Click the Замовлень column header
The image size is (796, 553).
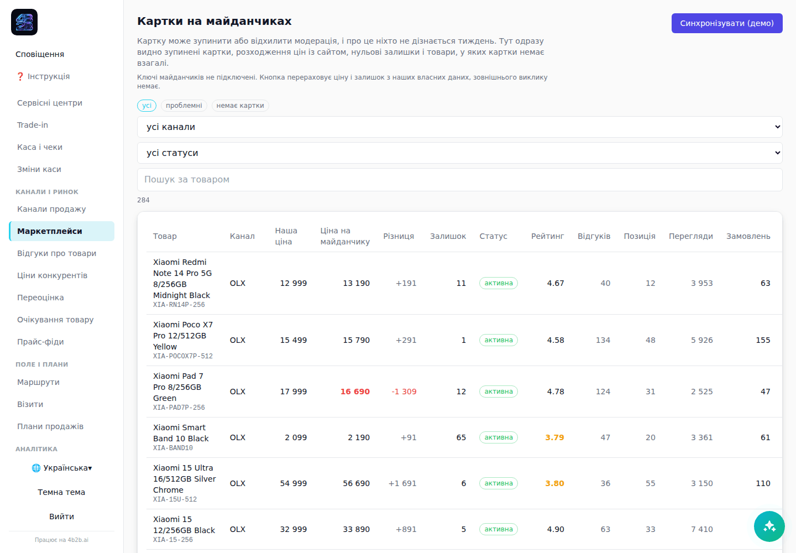click(748, 236)
